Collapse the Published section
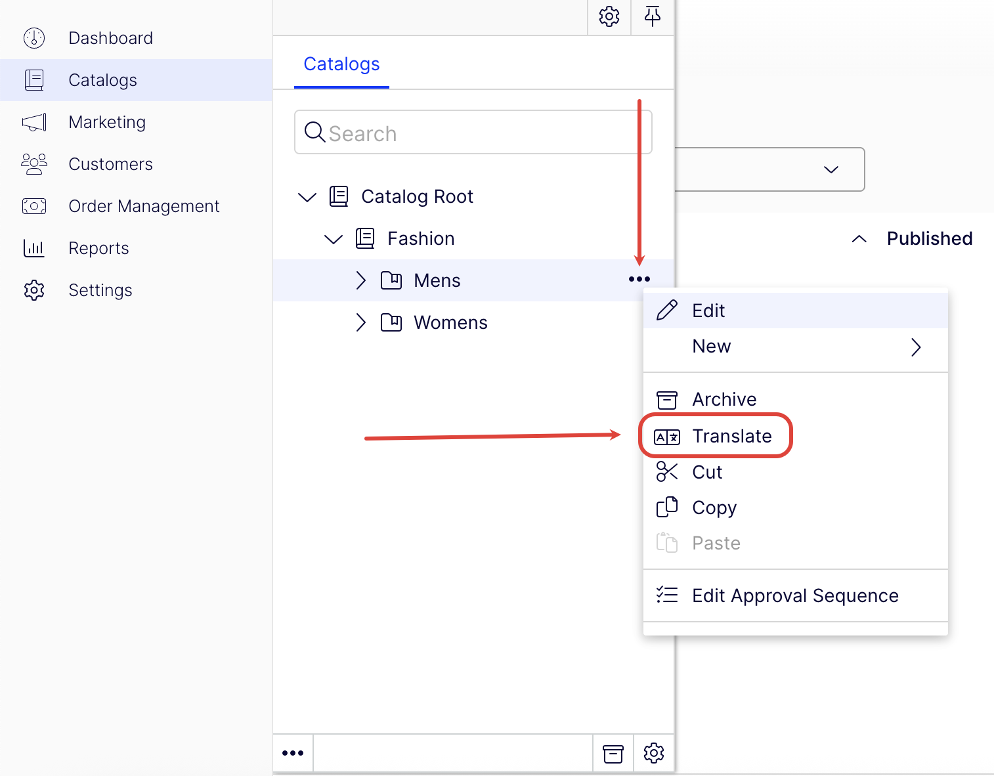 (859, 239)
